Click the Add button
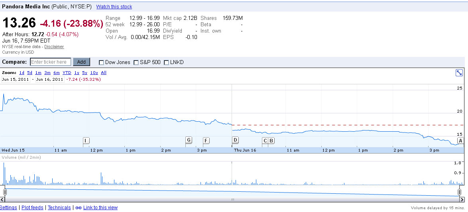The width and height of the screenshot is (468, 212). tap(81, 62)
